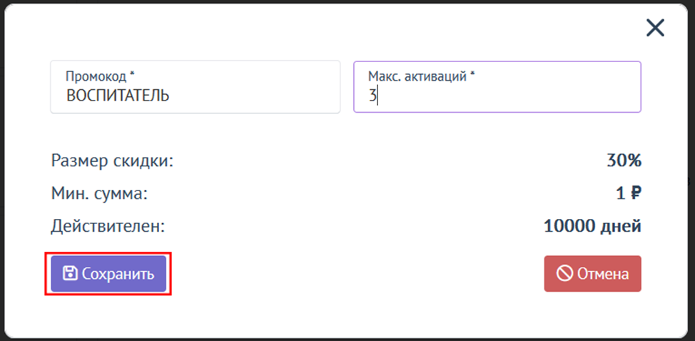Click the Промокод field label
The image size is (695, 341).
pyautogui.click(x=96, y=76)
